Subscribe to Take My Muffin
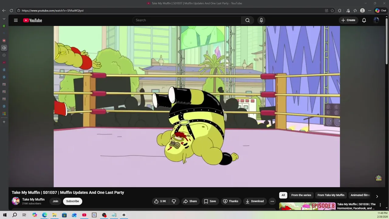This screenshot has width=389, height=219. [x=73, y=201]
